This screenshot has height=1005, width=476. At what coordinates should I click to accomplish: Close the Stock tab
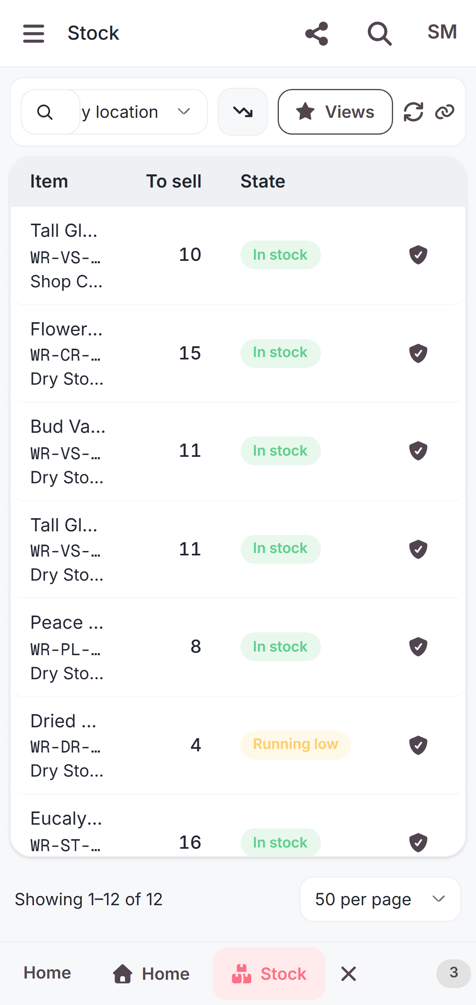(x=349, y=974)
